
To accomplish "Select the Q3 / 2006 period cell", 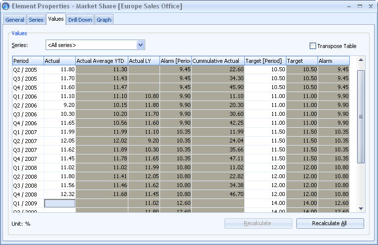I will coord(28,114).
